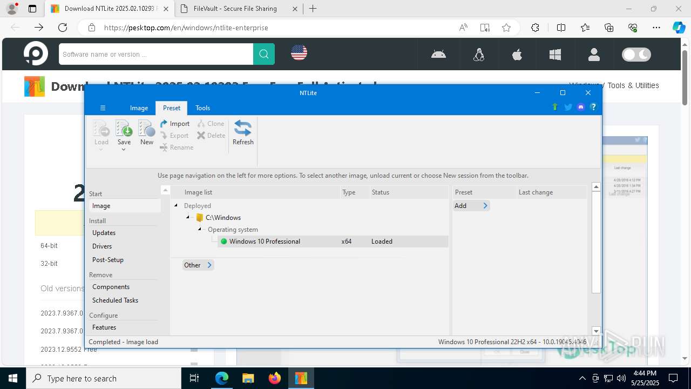Screen dimensions: 691x389
Task: Select the Preset ribbon tab
Action: [x=172, y=108]
